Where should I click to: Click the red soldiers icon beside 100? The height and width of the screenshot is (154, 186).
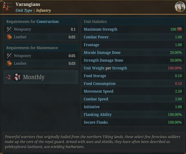pyautogui.click(x=179, y=29)
